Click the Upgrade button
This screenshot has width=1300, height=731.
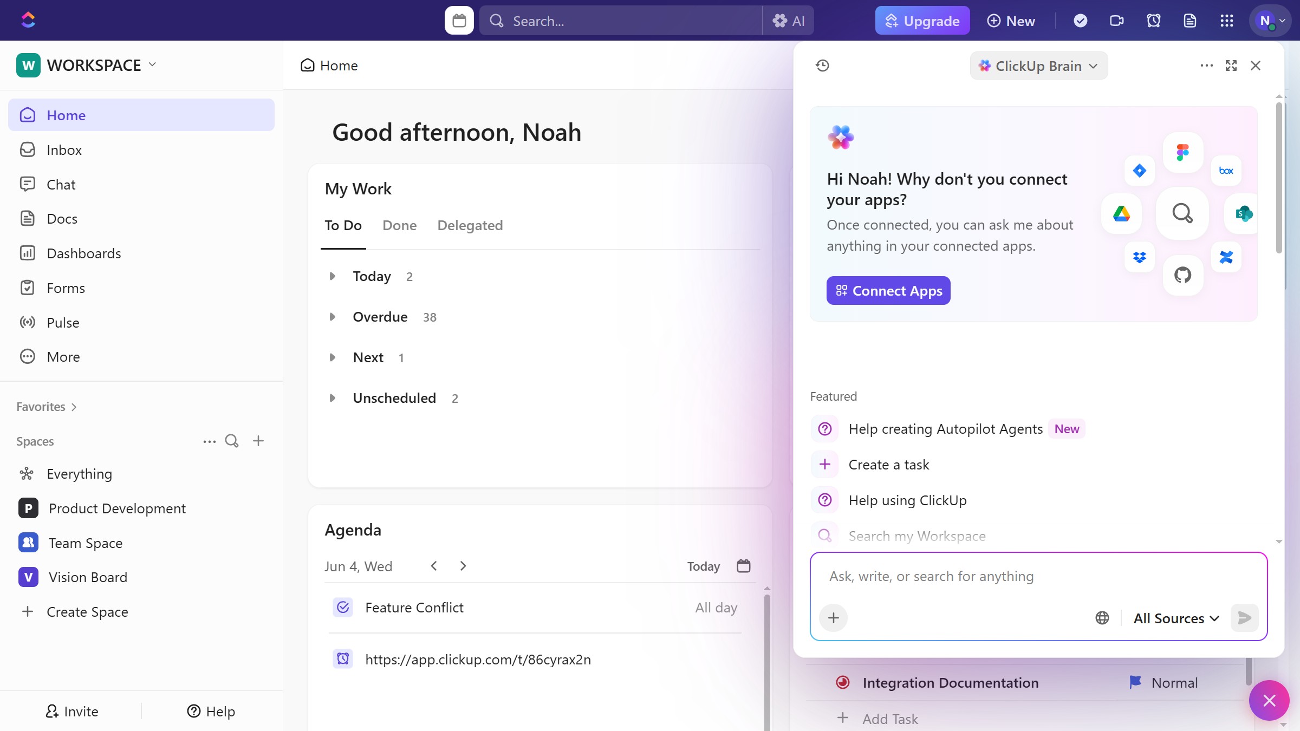point(922,21)
